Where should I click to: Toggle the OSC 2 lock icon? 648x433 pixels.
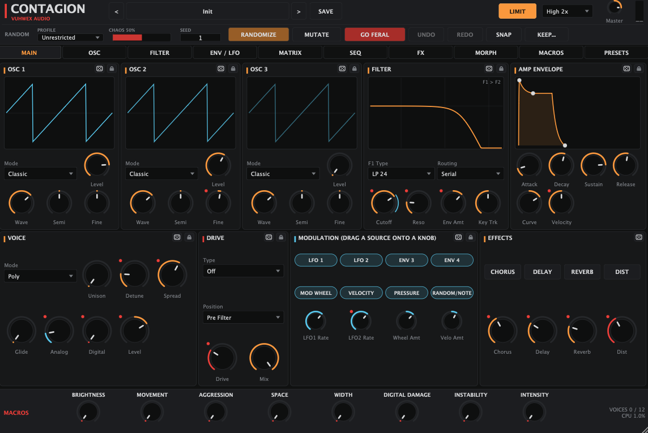point(233,69)
